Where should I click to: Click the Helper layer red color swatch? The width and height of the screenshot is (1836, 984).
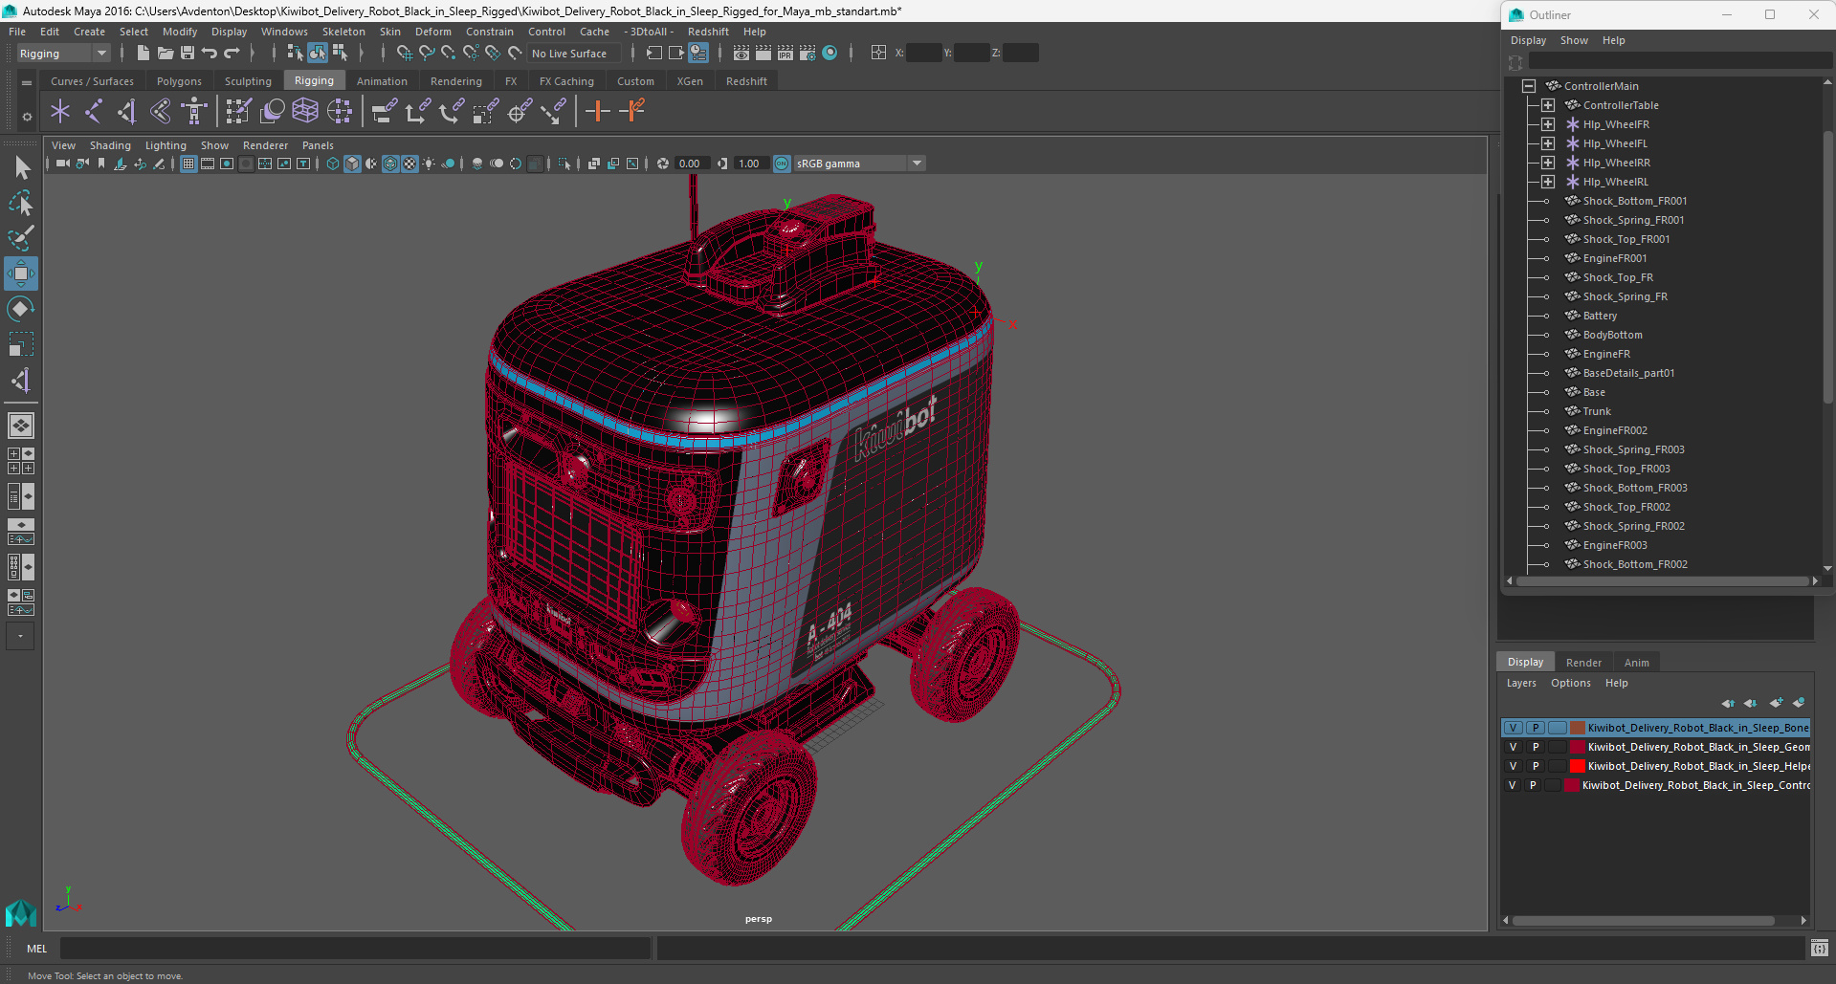(1578, 766)
